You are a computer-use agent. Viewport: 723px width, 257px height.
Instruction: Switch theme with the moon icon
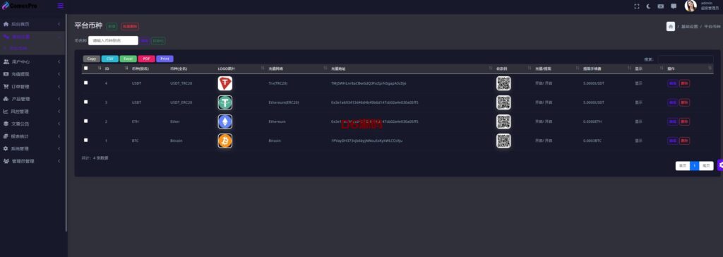[649, 6]
